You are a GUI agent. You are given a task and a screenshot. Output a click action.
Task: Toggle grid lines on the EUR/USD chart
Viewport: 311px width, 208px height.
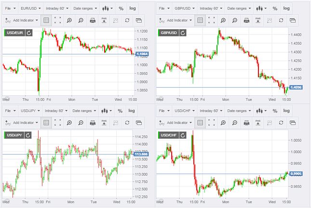pos(46,20)
